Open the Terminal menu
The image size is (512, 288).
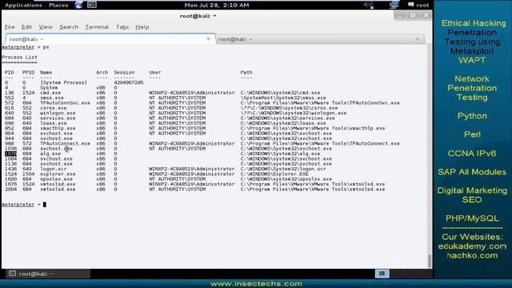[x=97, y=26]
